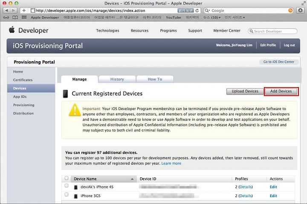
Task: Toggle the select-all devices checkbox in header
Action: [67, 178]
